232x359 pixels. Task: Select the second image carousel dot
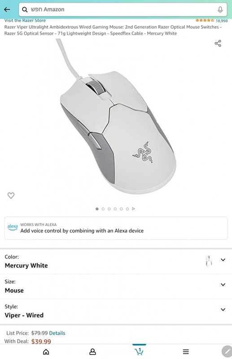pyautogui.click(x=103, y=209)
